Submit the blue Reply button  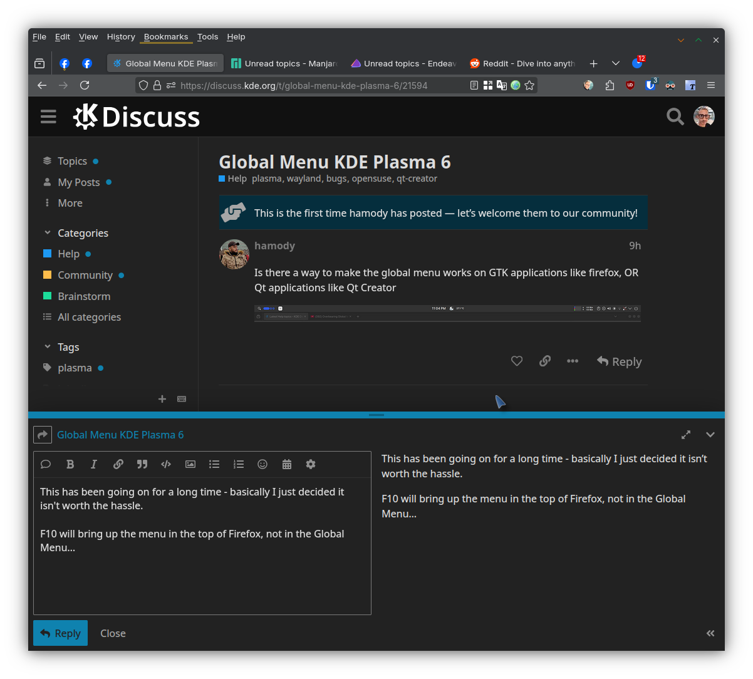[61, 633]
